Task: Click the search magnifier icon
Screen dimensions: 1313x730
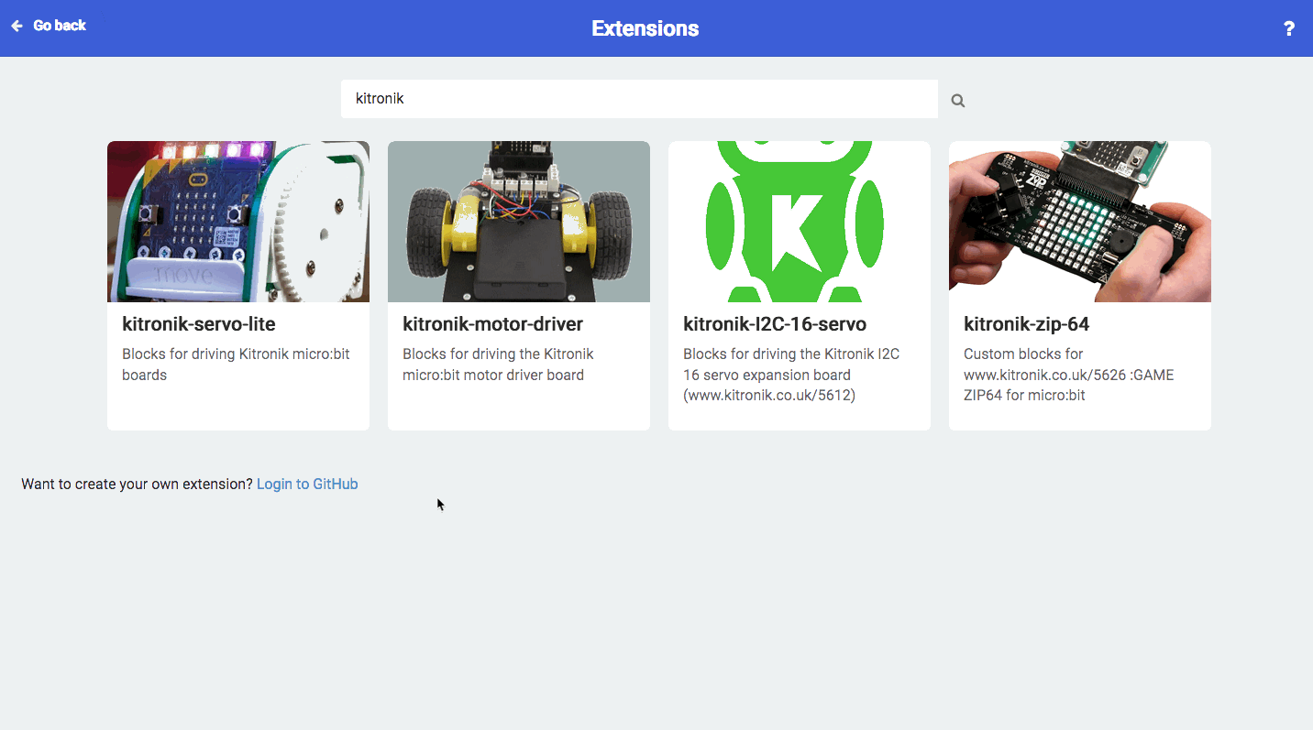Action: coord(957,99)
